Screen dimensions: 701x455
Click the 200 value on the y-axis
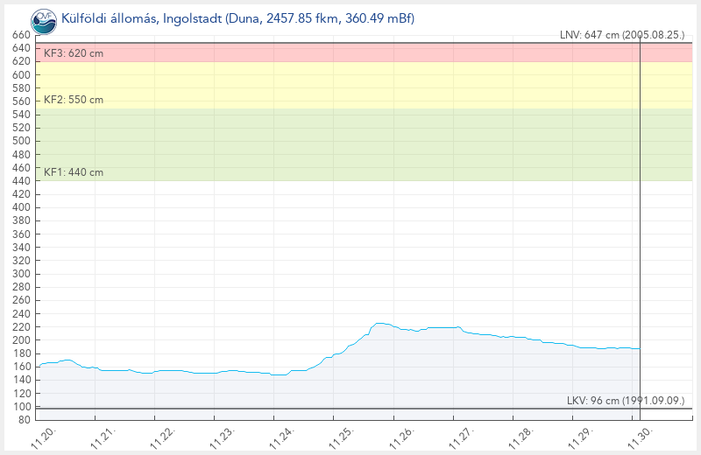[x=21, y=340]
